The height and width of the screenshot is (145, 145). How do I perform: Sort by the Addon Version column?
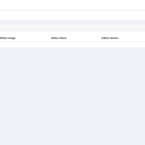[110, 38]
